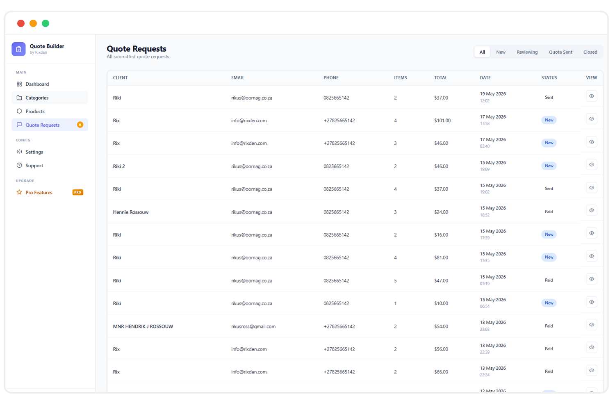View MNR HENDRIK J ROSSOUW quote
The height and width of the screenshot is (403, 615).
(x=591, y=325)
